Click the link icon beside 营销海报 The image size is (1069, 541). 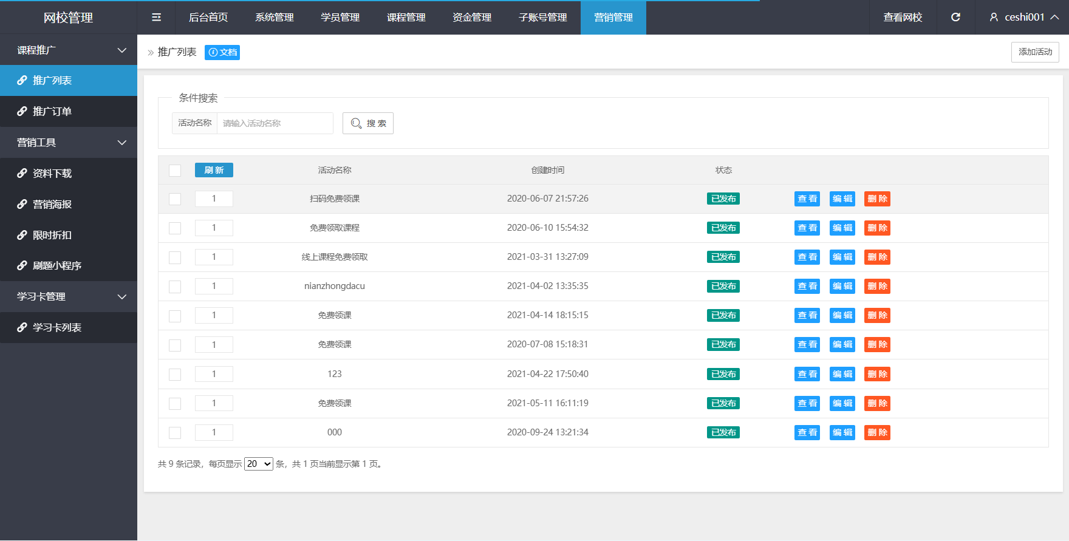22,204
